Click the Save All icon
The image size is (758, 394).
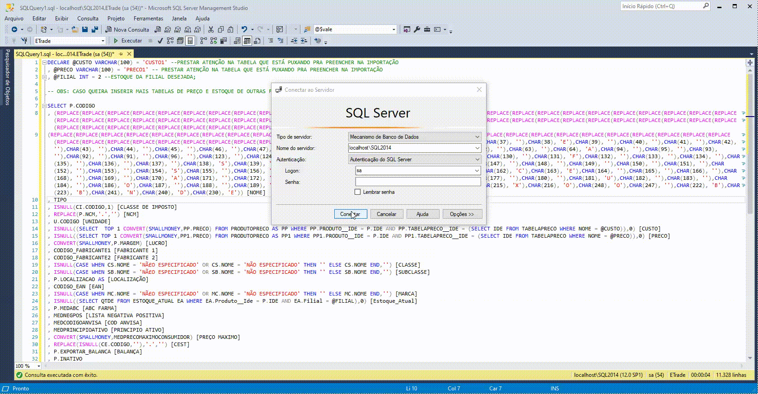tap(95, 29)
